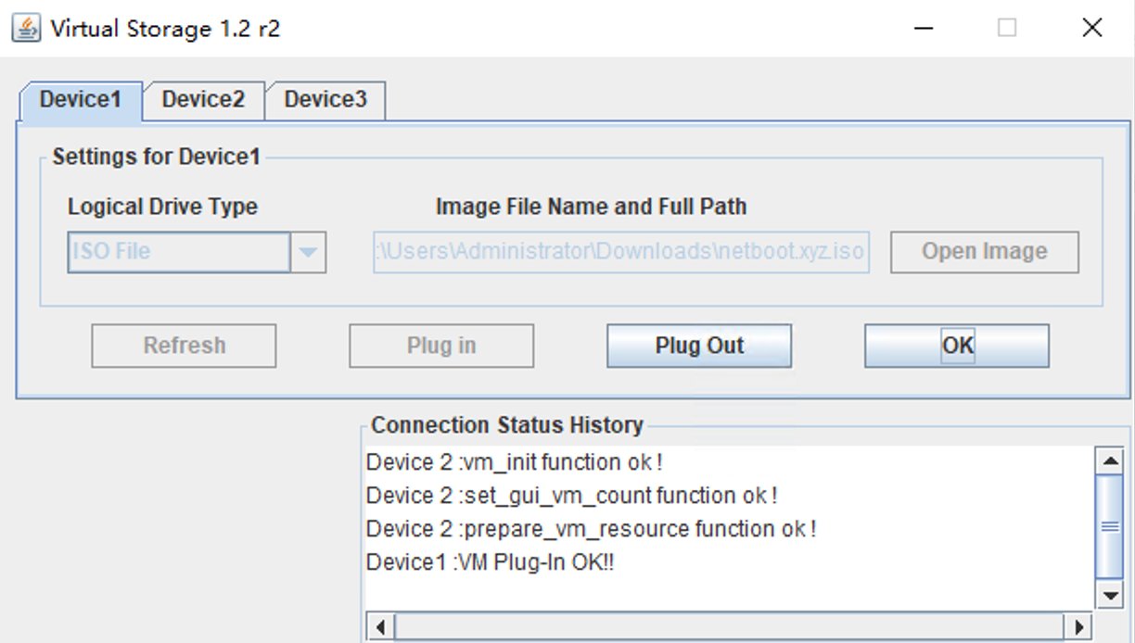Switch to the Device2 tab

coord(203,100)
